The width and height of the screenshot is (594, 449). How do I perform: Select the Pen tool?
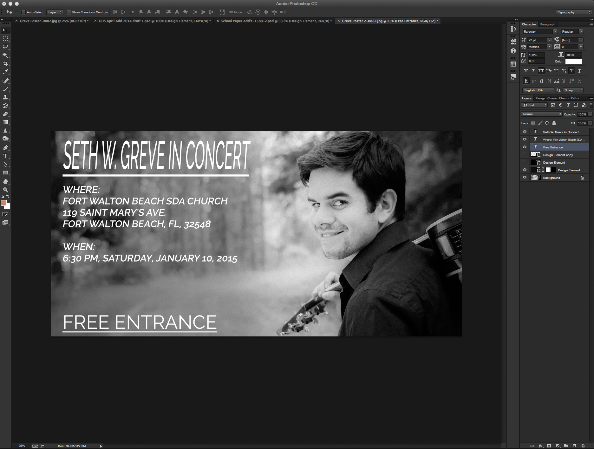5,148
